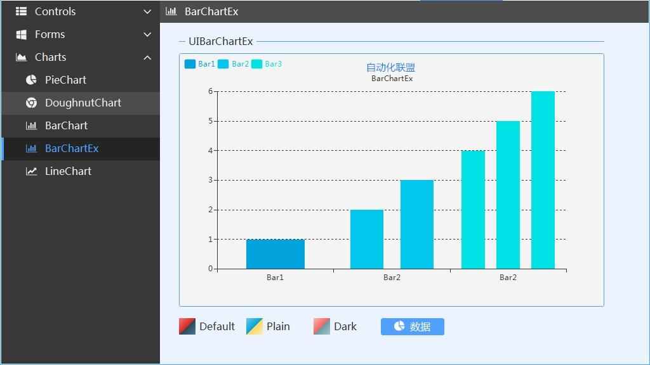650x365 pixels.
Task: Apply the Dark chart style
Action: coord(335,326)
